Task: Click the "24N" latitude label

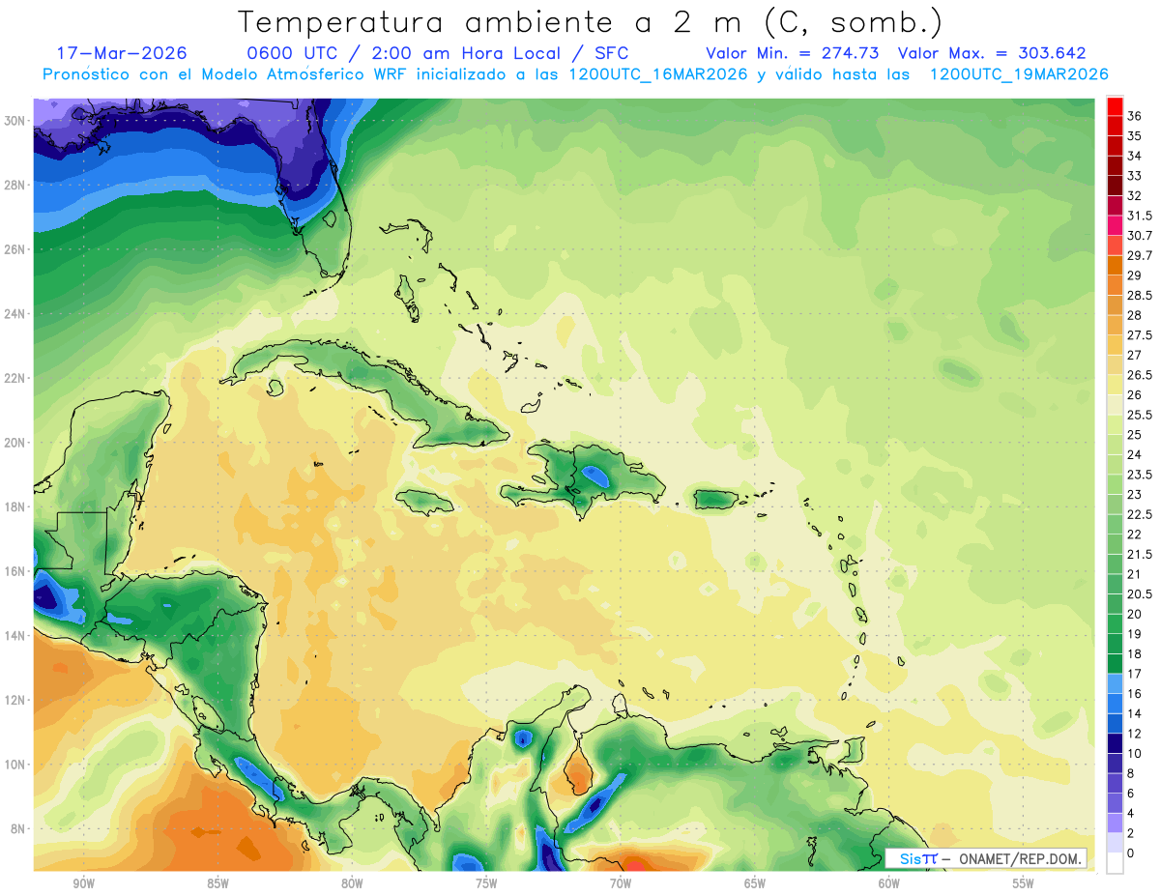Action: click(x=15, y=314)
